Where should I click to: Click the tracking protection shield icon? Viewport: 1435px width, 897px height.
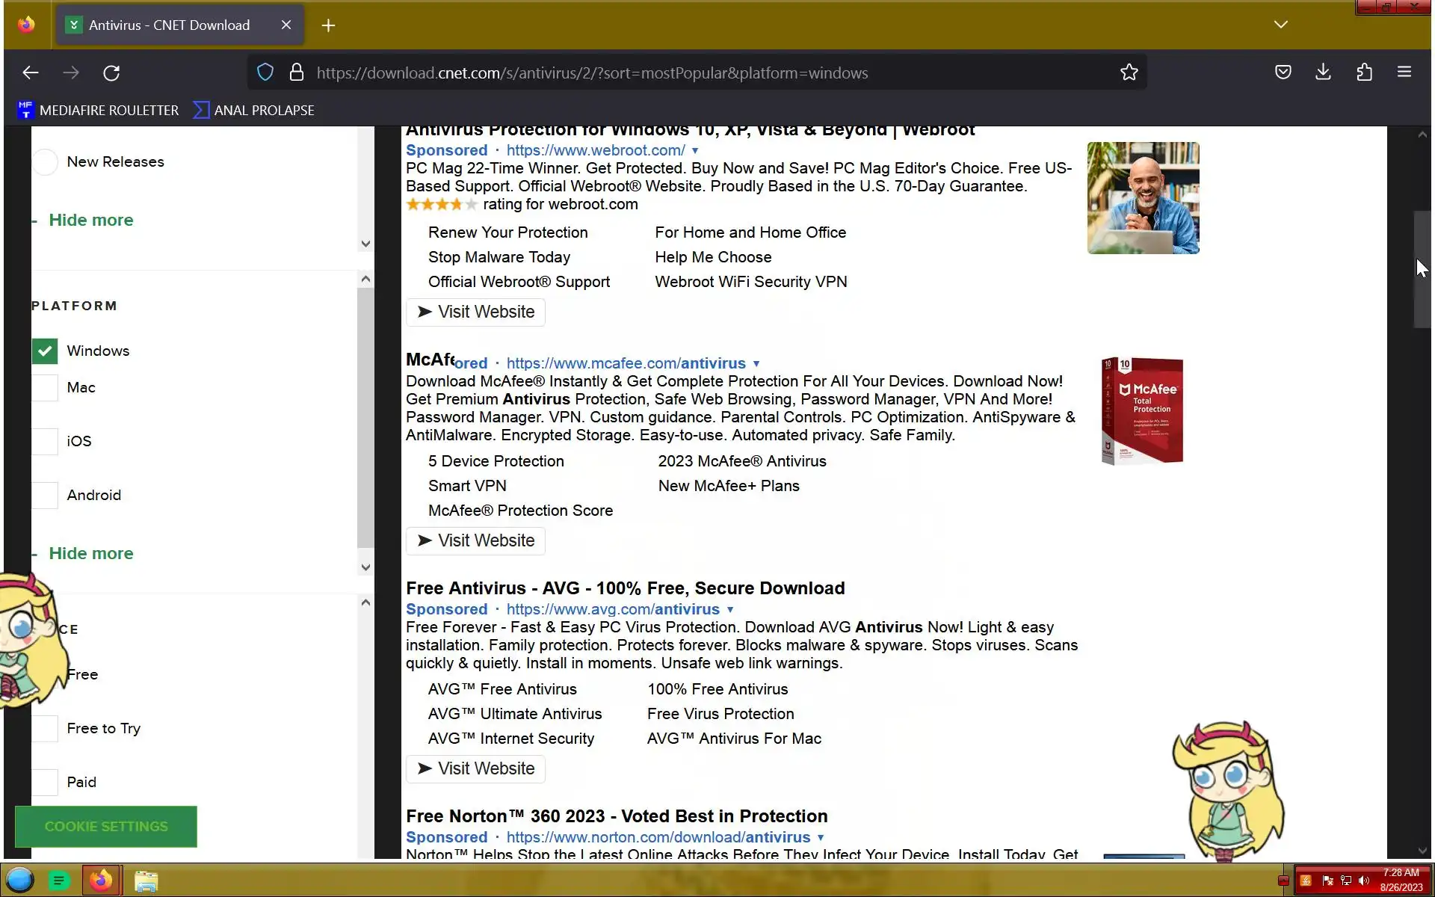click(265, 73)
